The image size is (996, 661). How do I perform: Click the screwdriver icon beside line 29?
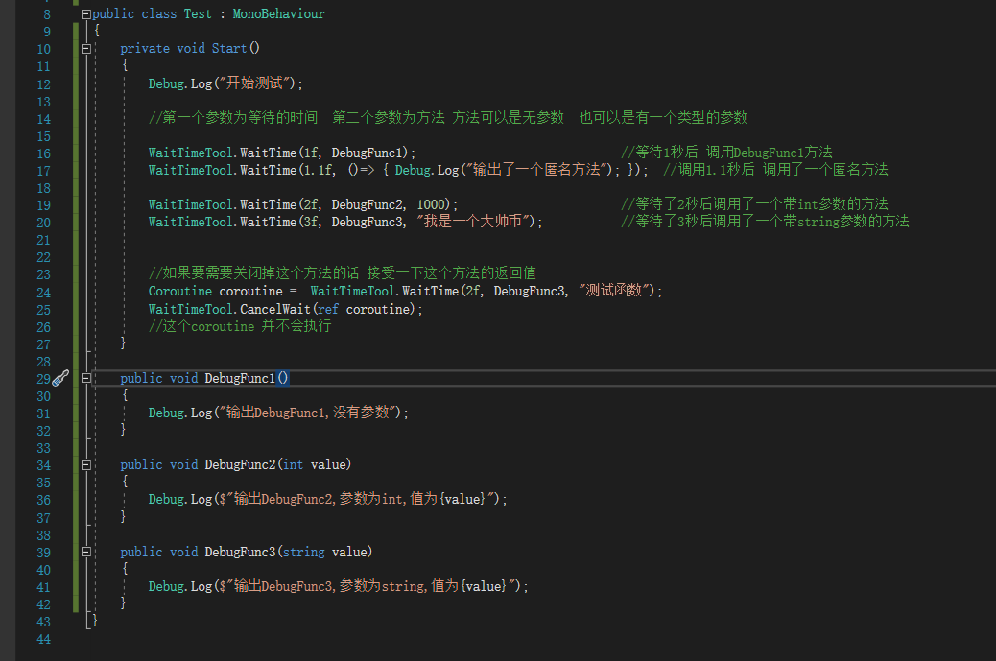tap(59, 378)
